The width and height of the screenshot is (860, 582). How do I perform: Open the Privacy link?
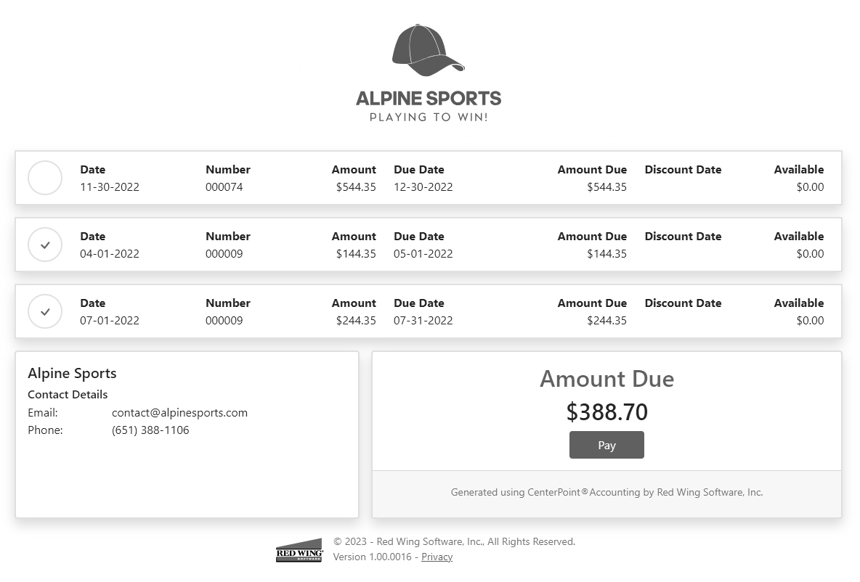point(437,557)
